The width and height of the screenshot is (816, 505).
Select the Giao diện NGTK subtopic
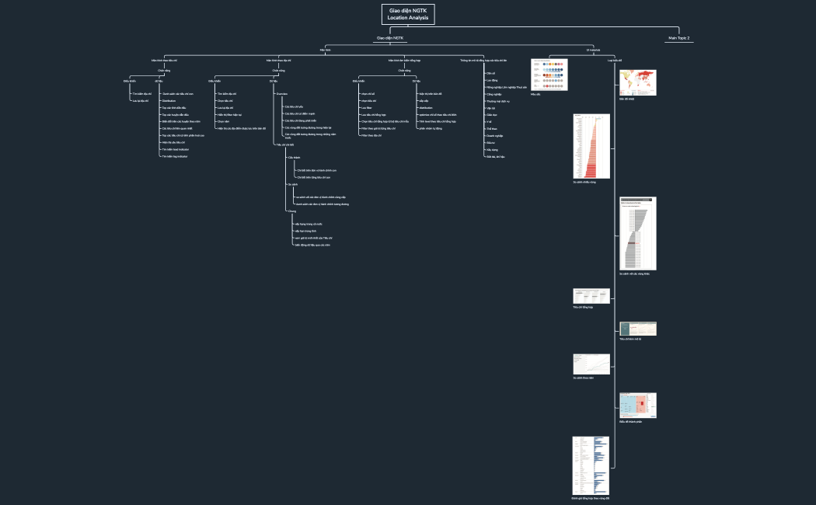point(389,37)
